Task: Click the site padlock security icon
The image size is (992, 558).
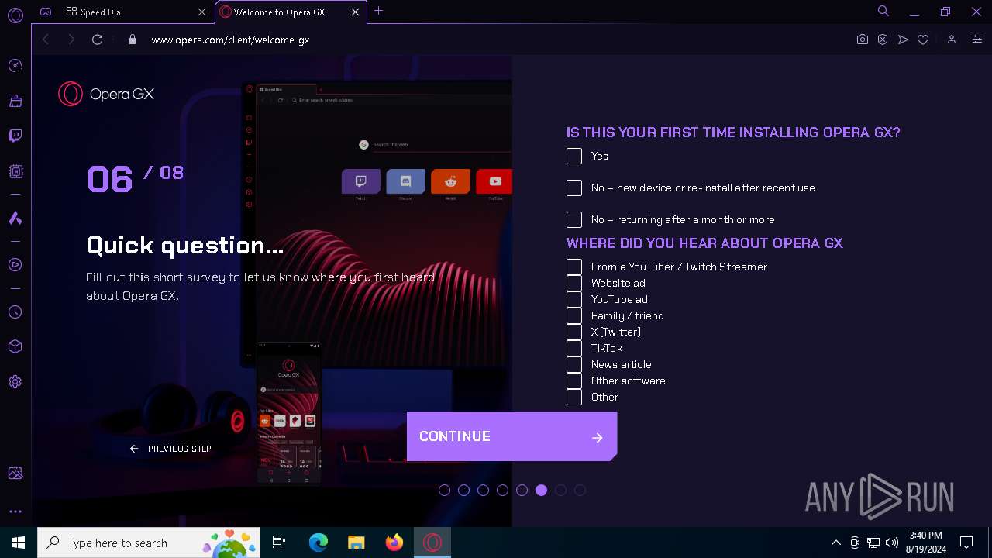Action: coord(132,40)
